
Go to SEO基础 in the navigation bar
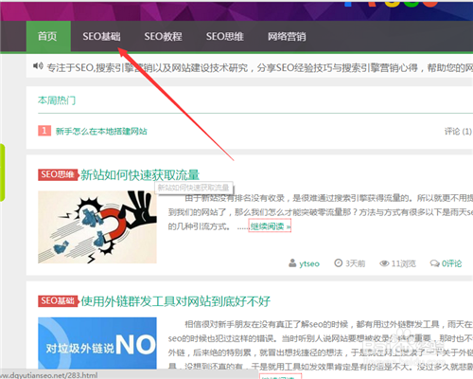[101, 36]
